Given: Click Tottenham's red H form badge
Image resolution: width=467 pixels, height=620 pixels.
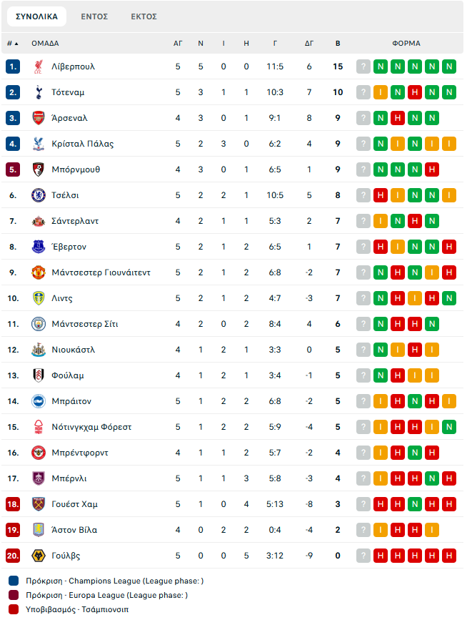Looking at the screenshot, I should pos(415,92).
